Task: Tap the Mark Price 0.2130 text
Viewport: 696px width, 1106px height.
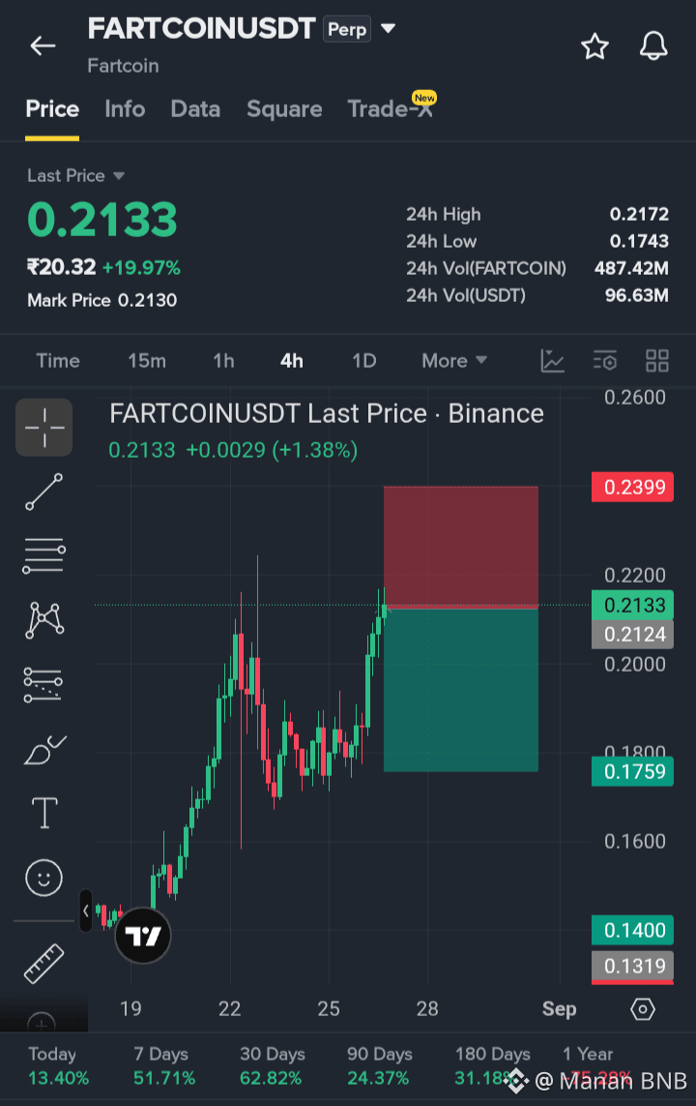Action: tap(102, 301)
